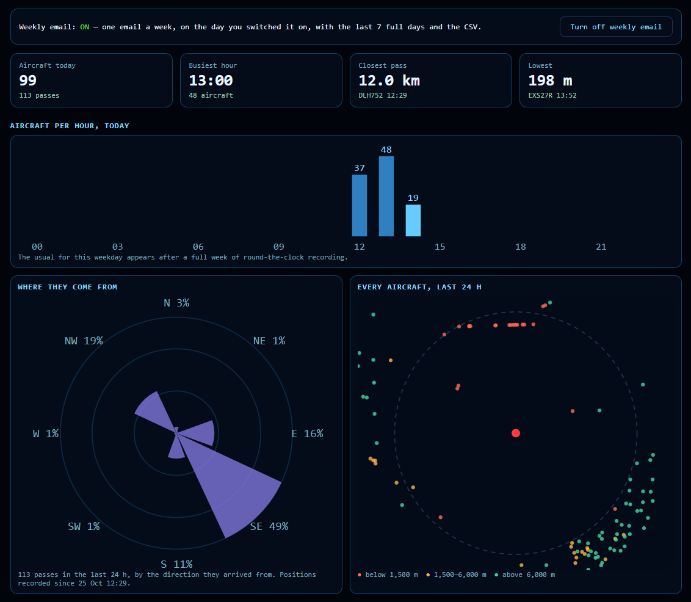Click the 'AIRCRAFT PER HOUR, TODAY' heading
Viewport: 691px width, 602px height.
[x=70, y=126]
